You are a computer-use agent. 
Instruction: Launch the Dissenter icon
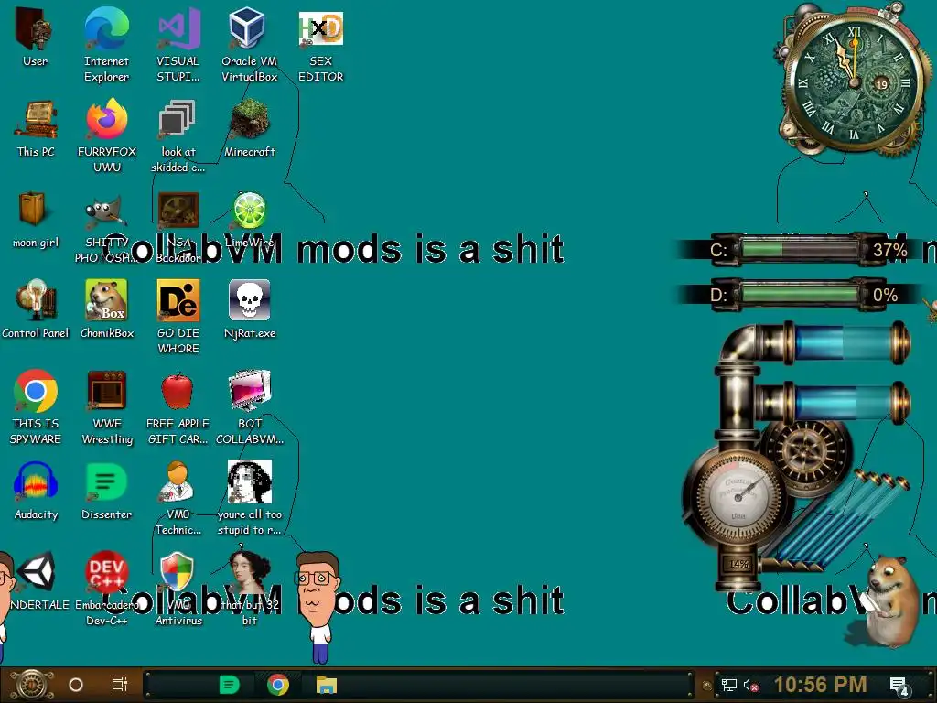click(x=106, y=481)
